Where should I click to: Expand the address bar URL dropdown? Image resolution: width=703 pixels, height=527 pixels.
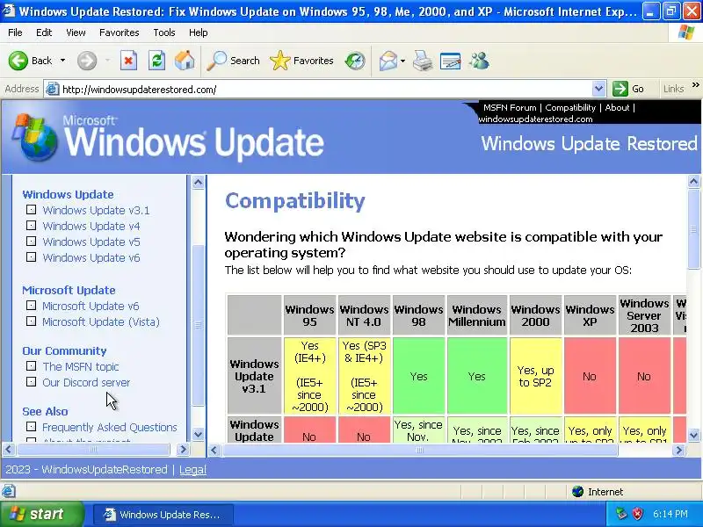(598, 89)
